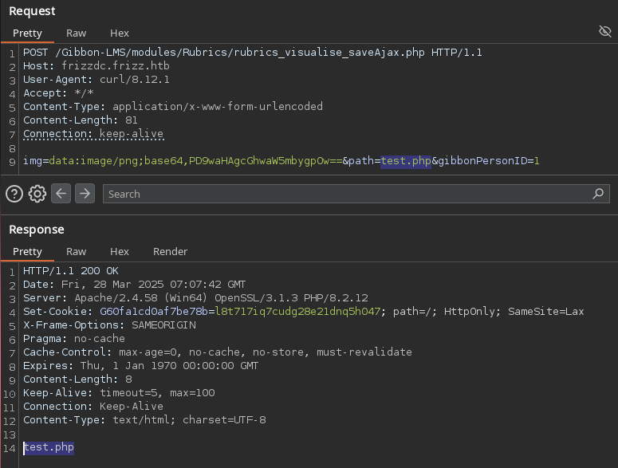Image resolution: width=618 pixels, height=468 pixels.
Task: Click gibbonPersonID=1 parameter
Action: 489,161
